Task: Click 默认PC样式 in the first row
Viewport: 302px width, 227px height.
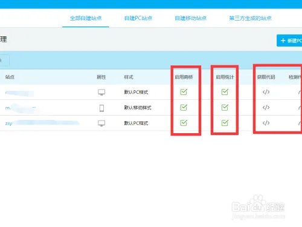Action: click(x=136, y=92)
